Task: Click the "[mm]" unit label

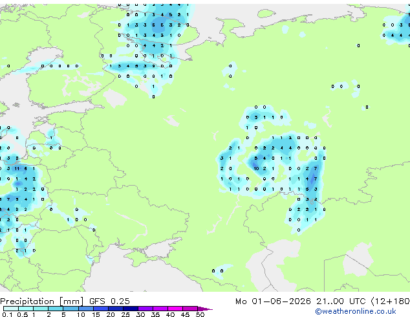Action: (x=72, y=301)
